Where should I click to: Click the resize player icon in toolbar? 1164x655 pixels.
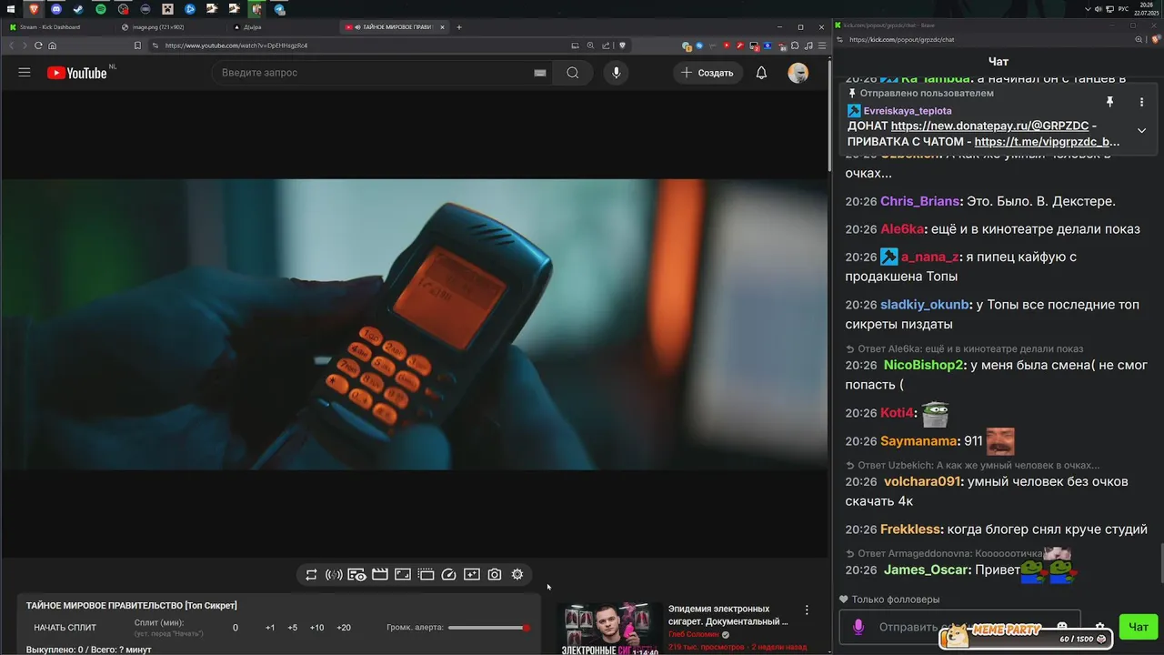pos(403,575)
